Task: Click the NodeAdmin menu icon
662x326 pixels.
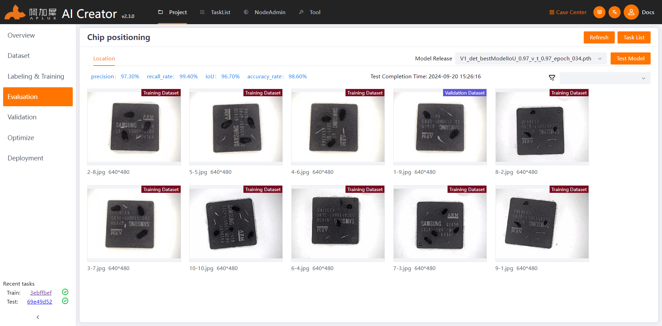Action: point(246,12)
